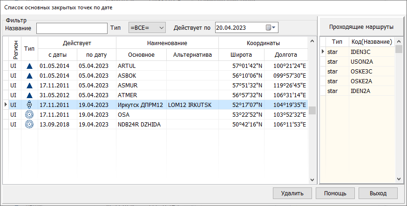The image size is (407, 206).
Task: Click the Удалить button
Action: point(292,193)
